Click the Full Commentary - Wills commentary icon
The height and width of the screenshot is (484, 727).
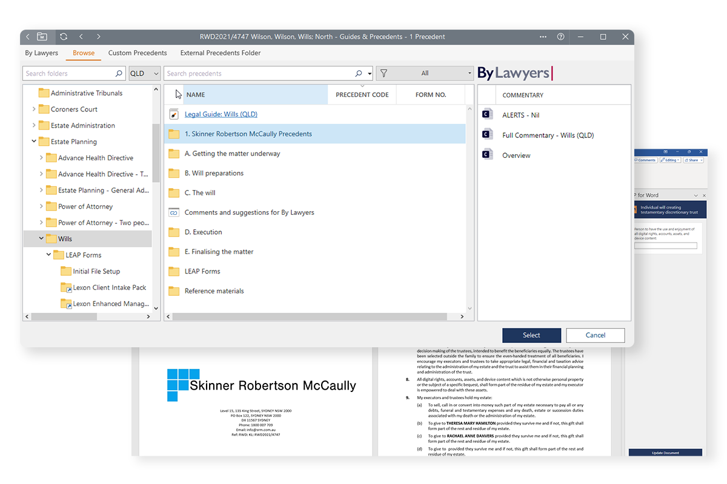(x=486, y=135)
